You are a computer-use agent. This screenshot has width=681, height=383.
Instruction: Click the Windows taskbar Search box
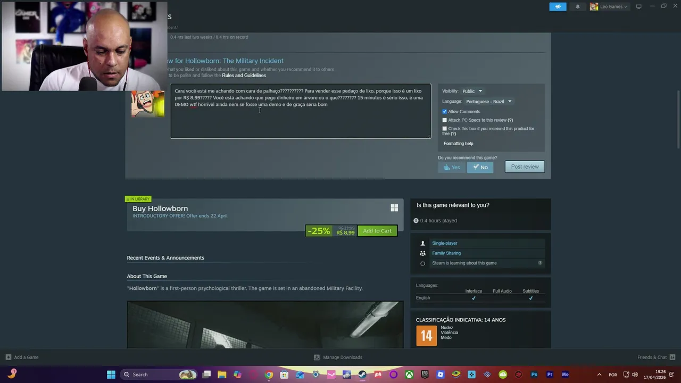pos(159,374)
